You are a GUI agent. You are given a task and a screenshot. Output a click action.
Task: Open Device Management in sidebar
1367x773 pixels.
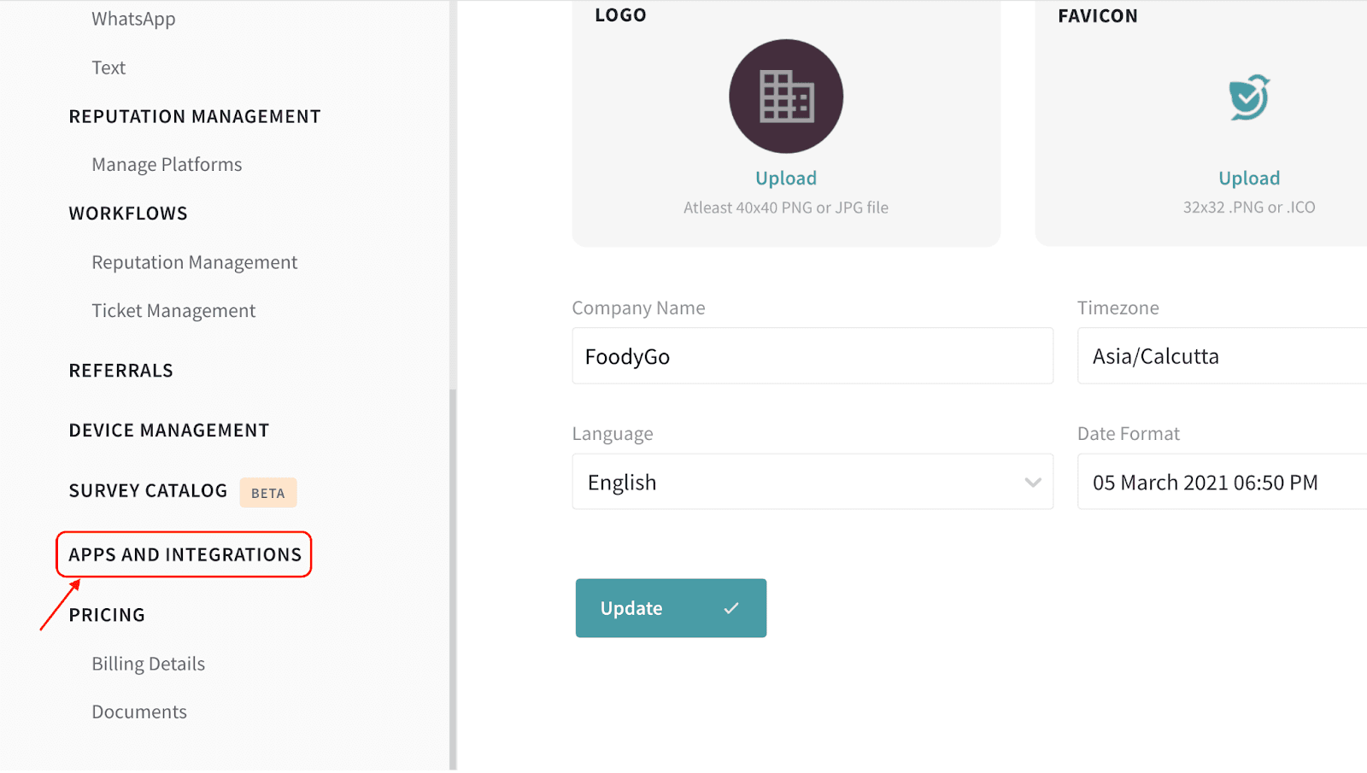click(x=169, y=430)
